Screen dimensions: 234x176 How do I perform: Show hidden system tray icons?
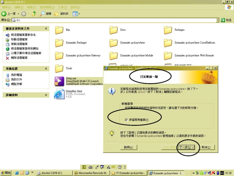coord(193,173)
